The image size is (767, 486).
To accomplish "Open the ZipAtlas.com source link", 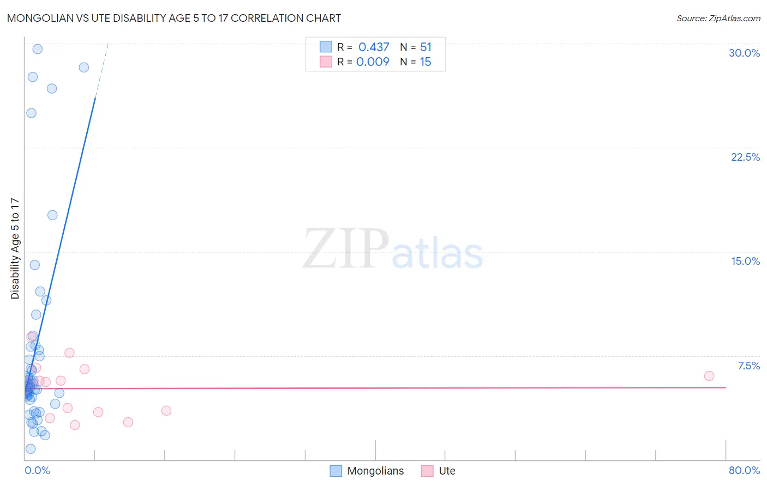I will (x=718, y=18).
